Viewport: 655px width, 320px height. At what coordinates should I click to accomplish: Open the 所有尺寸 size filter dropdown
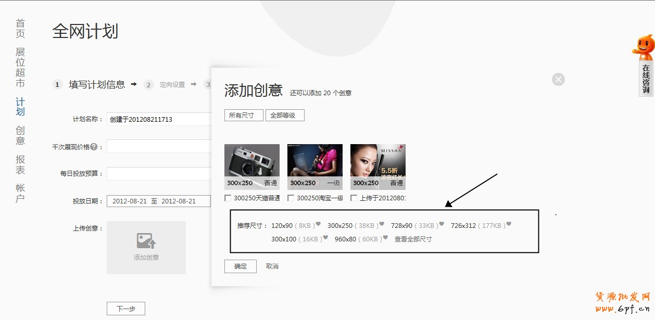point(244,116)
